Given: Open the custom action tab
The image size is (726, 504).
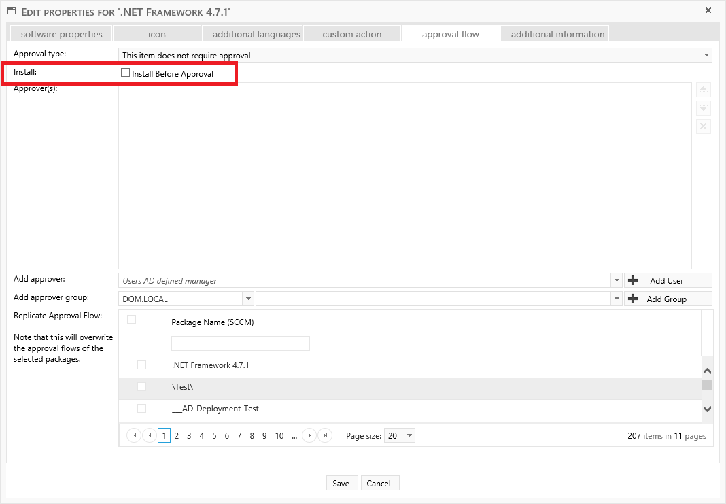Looking at the screenshot, I should tap(351, 34).
